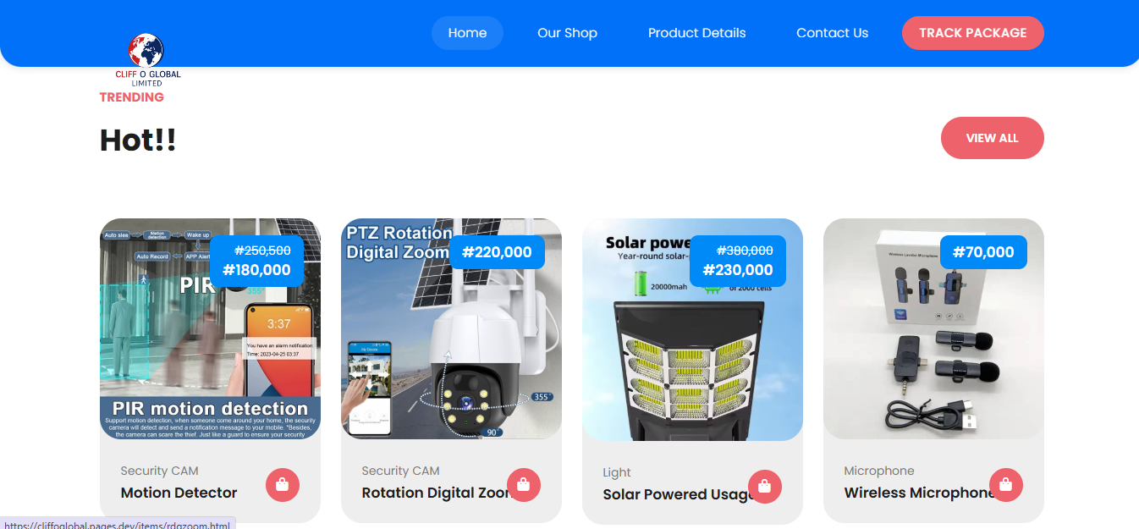Add Motion Detector to cart via bag icon
This screenshot has width=1139, height=529.
pos(283,485)
